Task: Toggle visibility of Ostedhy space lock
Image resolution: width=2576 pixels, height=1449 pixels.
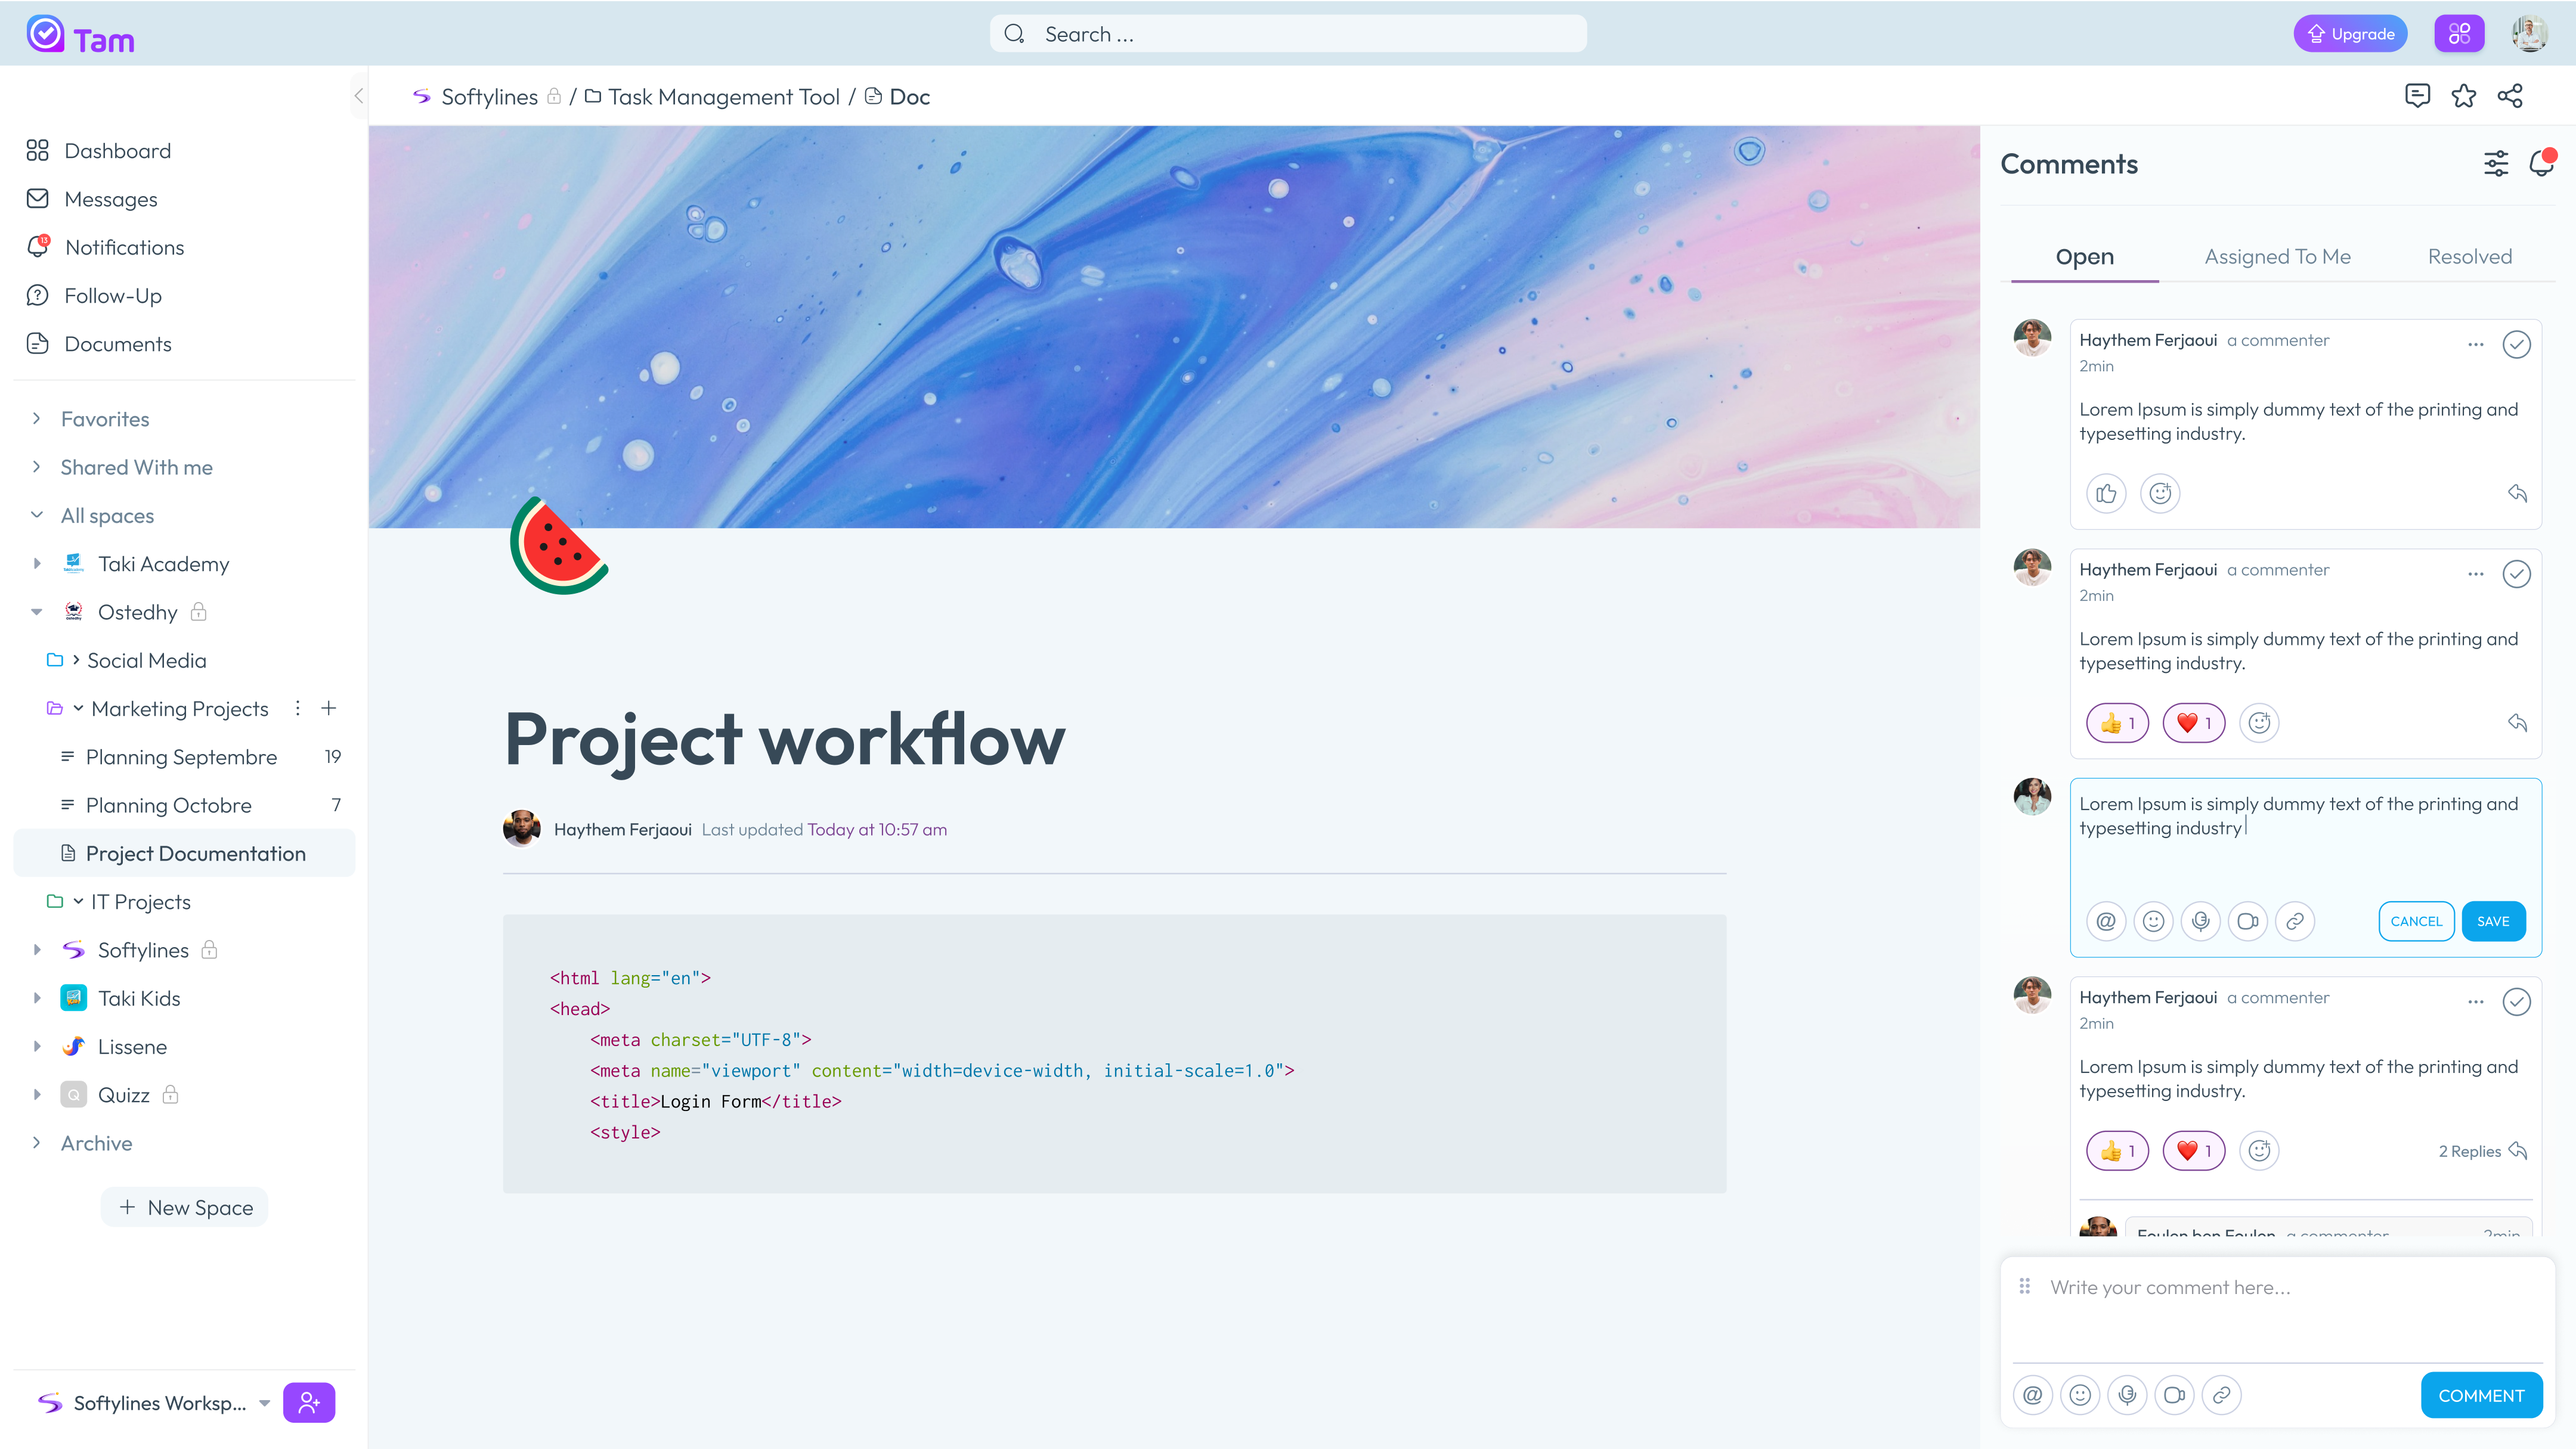Action: click(198, 612)
